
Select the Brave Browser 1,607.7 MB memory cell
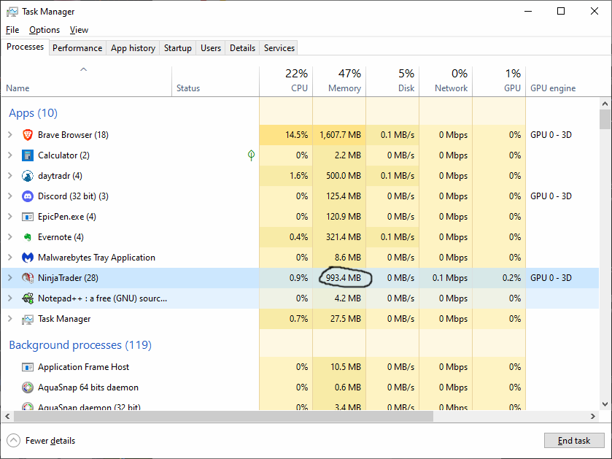339,135
